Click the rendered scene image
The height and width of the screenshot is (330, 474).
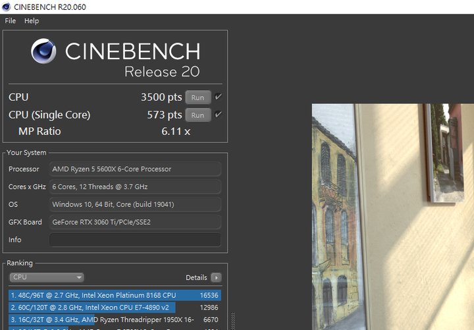[x=393, y=217]
